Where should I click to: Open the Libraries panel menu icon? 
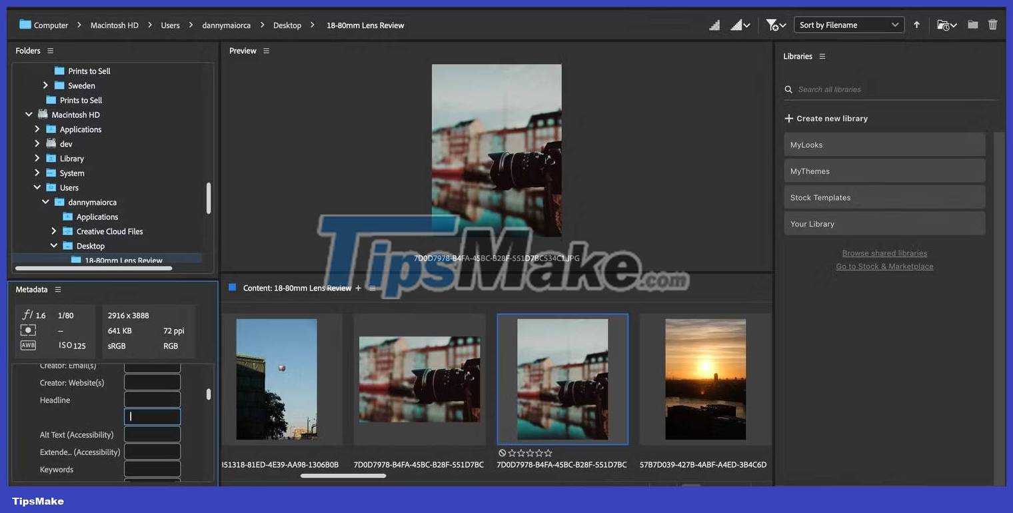click(821, 56)
